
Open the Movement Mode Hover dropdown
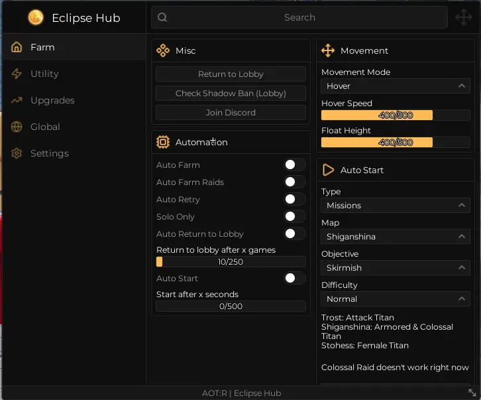[396, 86]
